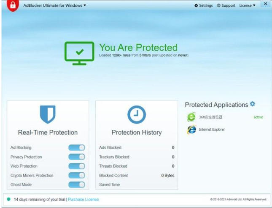
Task: Click the red AdBlocker padlock logo
Action: pyautogui.click(x=13, y=6)
